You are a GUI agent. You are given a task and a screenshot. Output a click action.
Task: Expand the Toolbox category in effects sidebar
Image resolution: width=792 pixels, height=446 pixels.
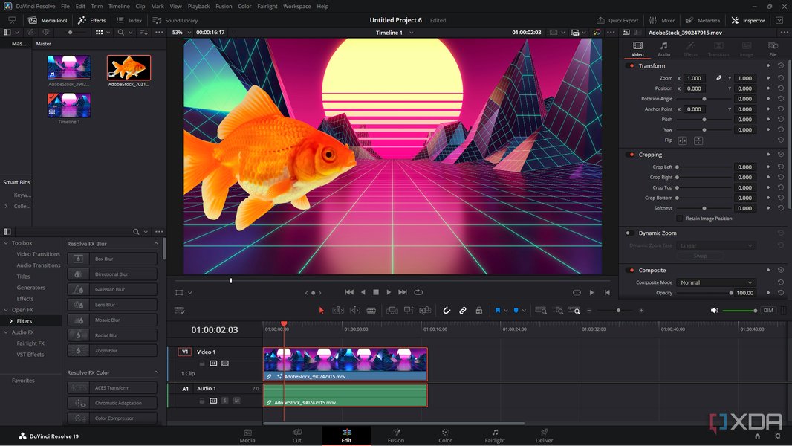point(6,242)
